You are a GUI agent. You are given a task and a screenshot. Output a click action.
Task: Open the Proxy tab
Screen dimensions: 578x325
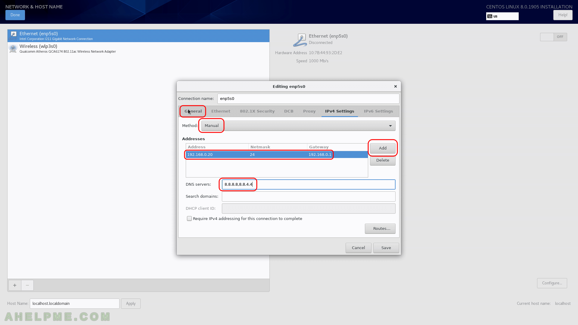coord(309,111)
